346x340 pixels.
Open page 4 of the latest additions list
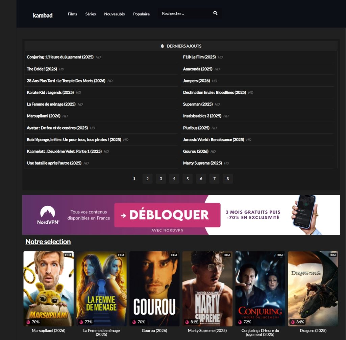click(x=174, y=178)
